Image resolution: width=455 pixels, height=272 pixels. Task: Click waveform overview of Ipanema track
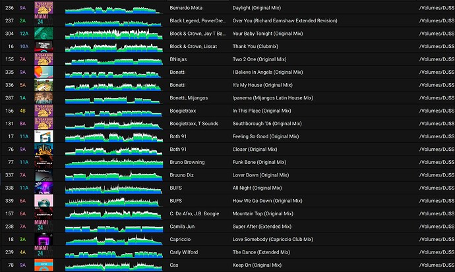point(113,98)
